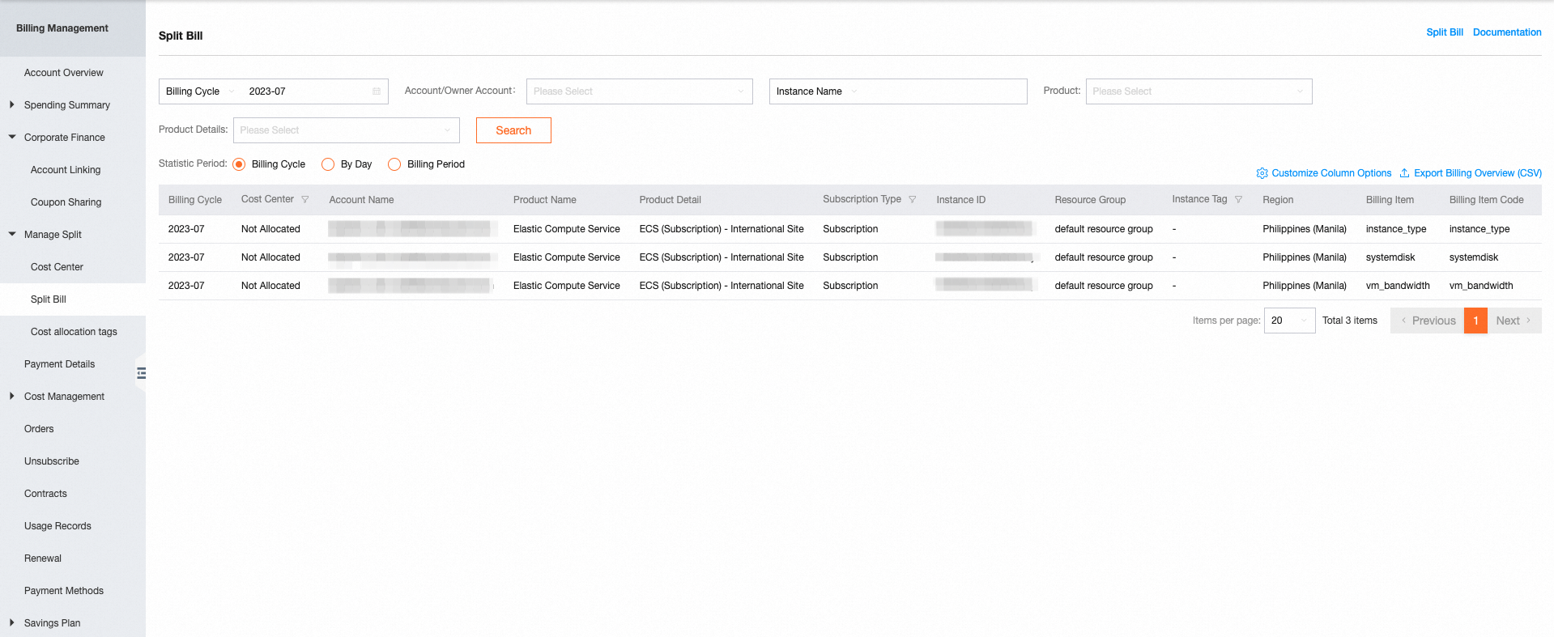Click Billing Cycle column header

(195, 200)
